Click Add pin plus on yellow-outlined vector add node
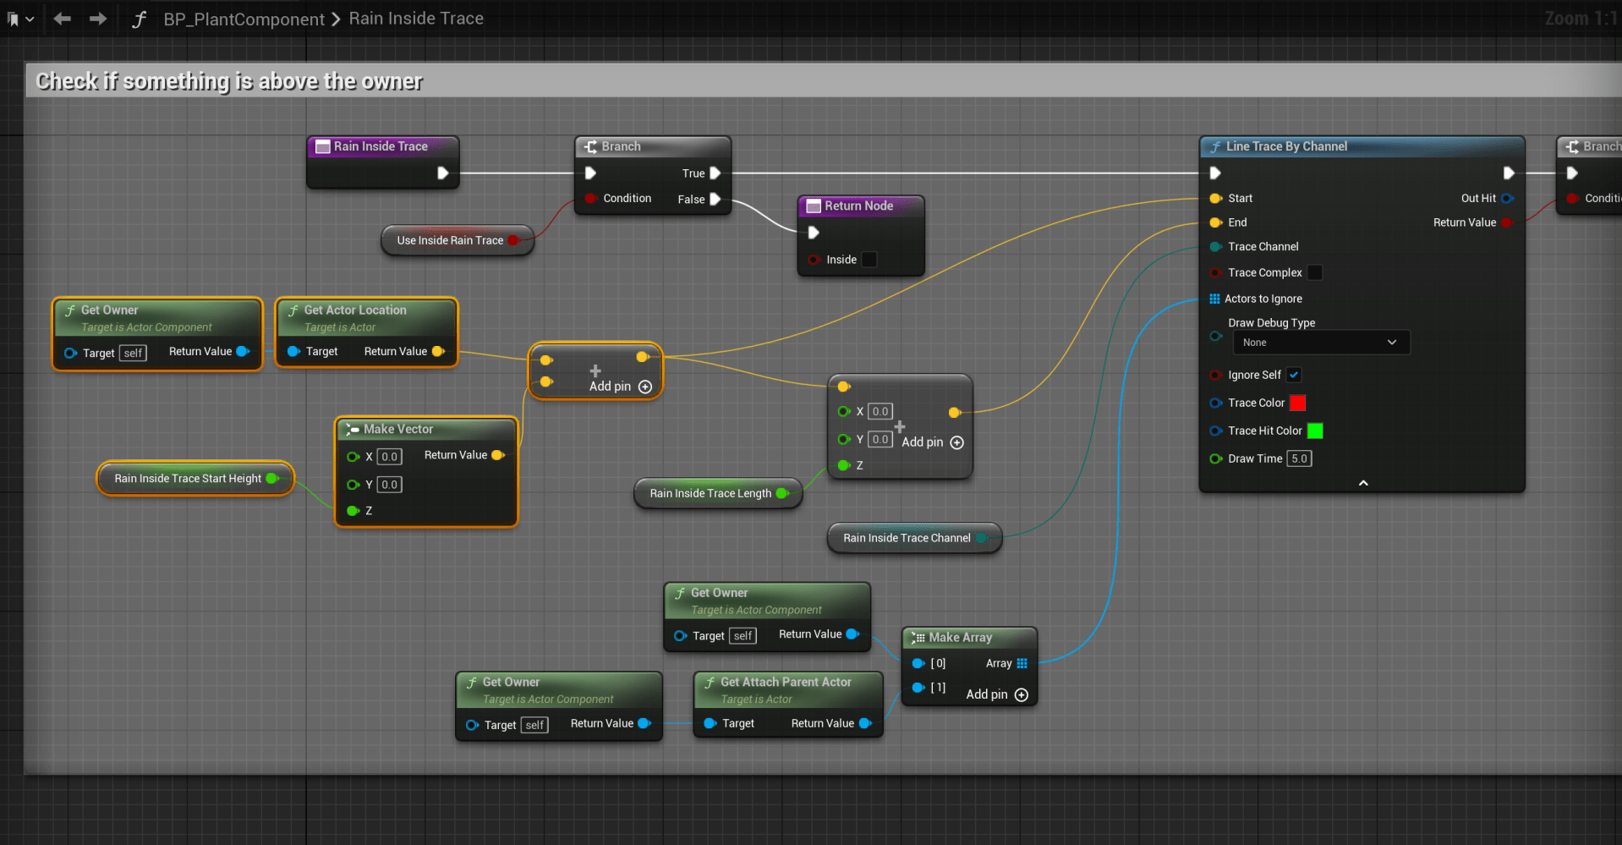 pos(645,387)
